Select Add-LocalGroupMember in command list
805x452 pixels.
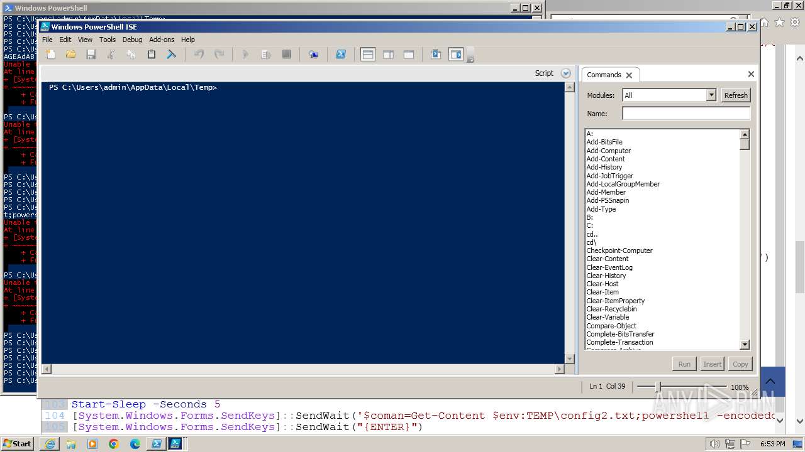(623, 184)
